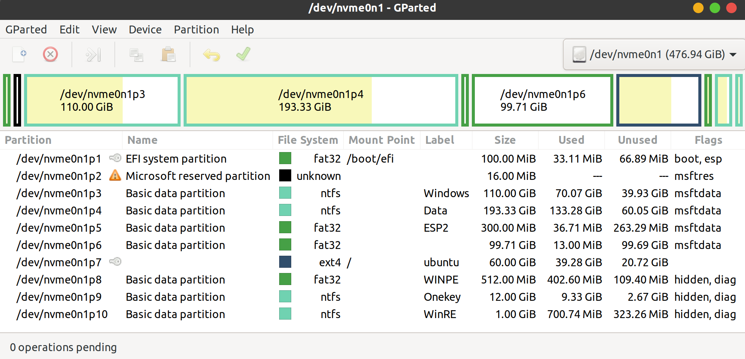Select the nvme0n1p6 block in disk map
This screenshot has width=745, height=359.
(542, 100)
